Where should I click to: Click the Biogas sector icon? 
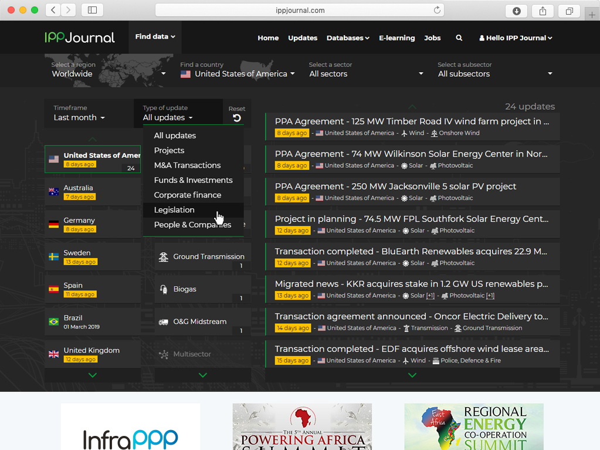(x=163, y=289)
